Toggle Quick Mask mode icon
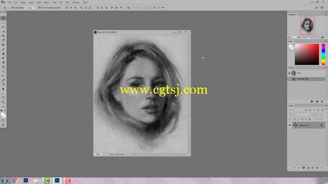328x184 pixels. pos(3,121)
